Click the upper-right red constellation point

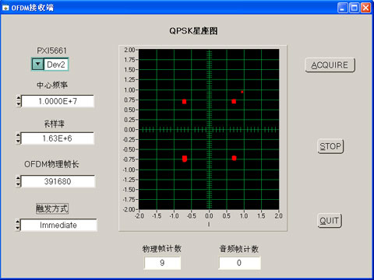pos(234,101)
